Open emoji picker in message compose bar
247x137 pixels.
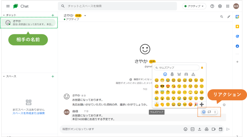click(186, 129)
